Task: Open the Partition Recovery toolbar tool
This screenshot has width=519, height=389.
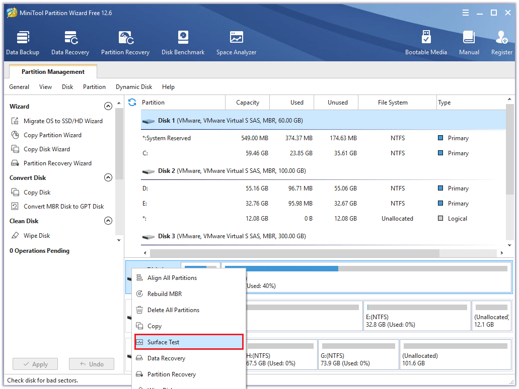Action: click(125, 43)
